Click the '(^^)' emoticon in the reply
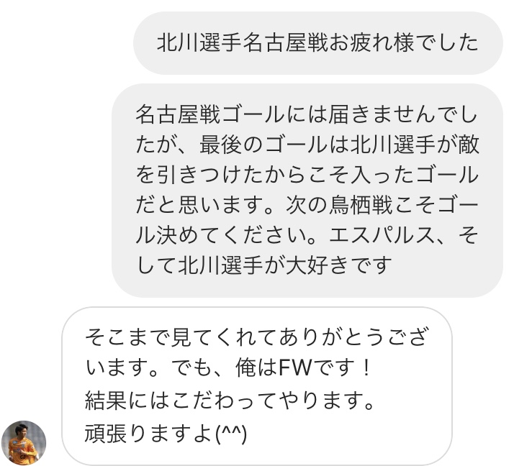 231,433
